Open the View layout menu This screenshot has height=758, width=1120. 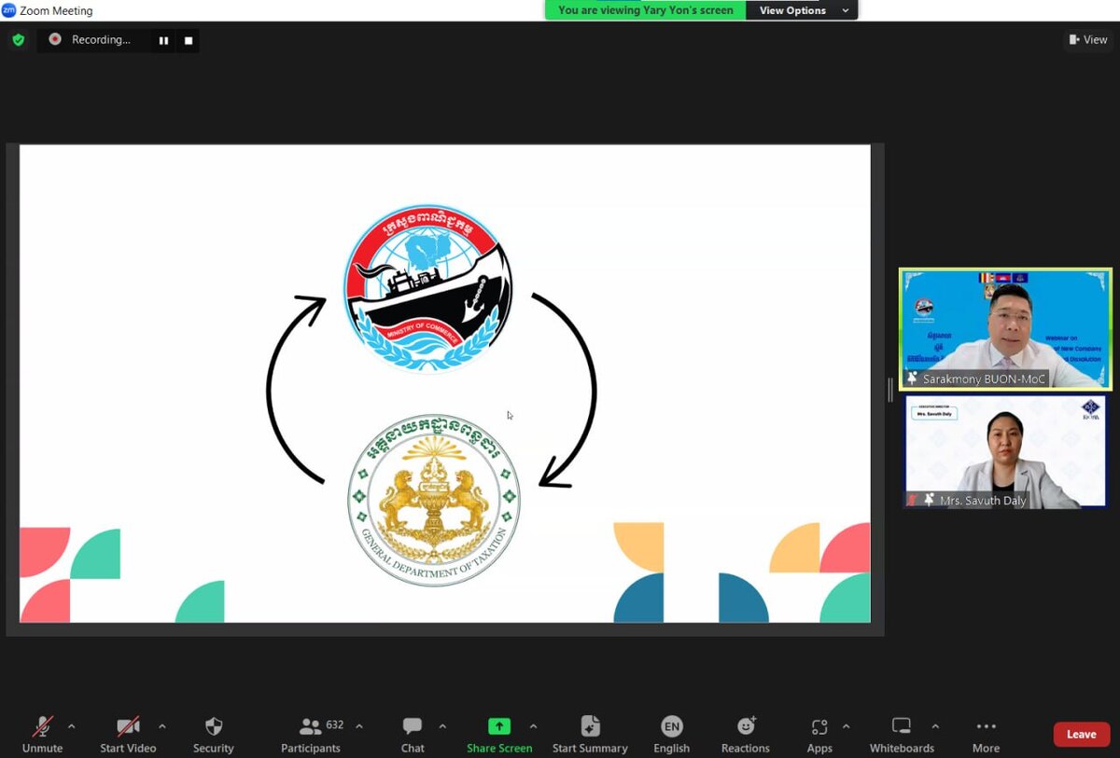[x=1088, y=39]
